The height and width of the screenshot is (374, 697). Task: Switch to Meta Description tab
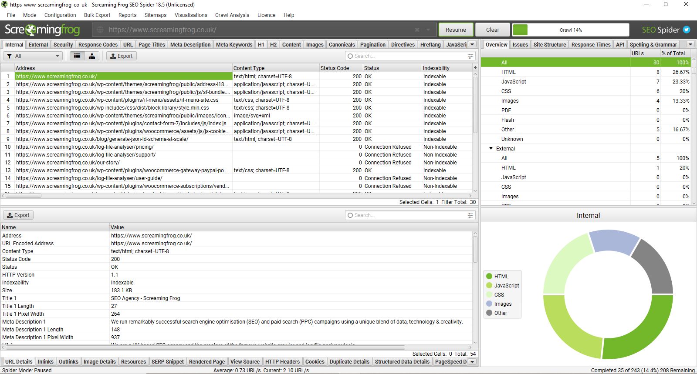pos(190,44)
